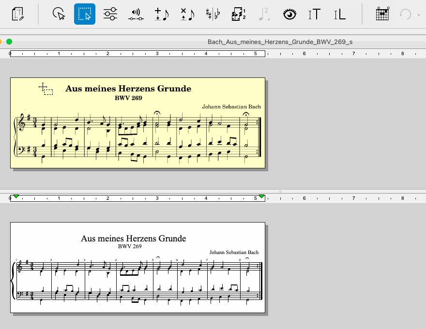Click the scanned score title Aus meines Herzens Grunde

point(128,89)
